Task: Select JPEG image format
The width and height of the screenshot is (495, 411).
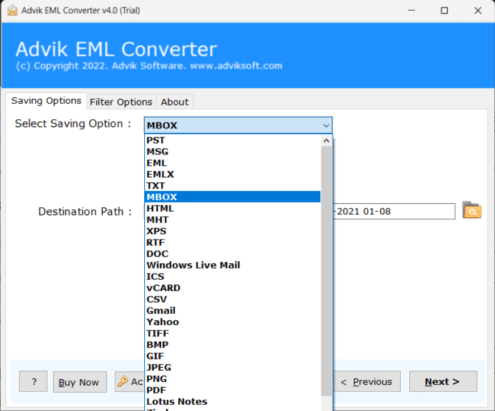Action: click(x=233, y=367)
